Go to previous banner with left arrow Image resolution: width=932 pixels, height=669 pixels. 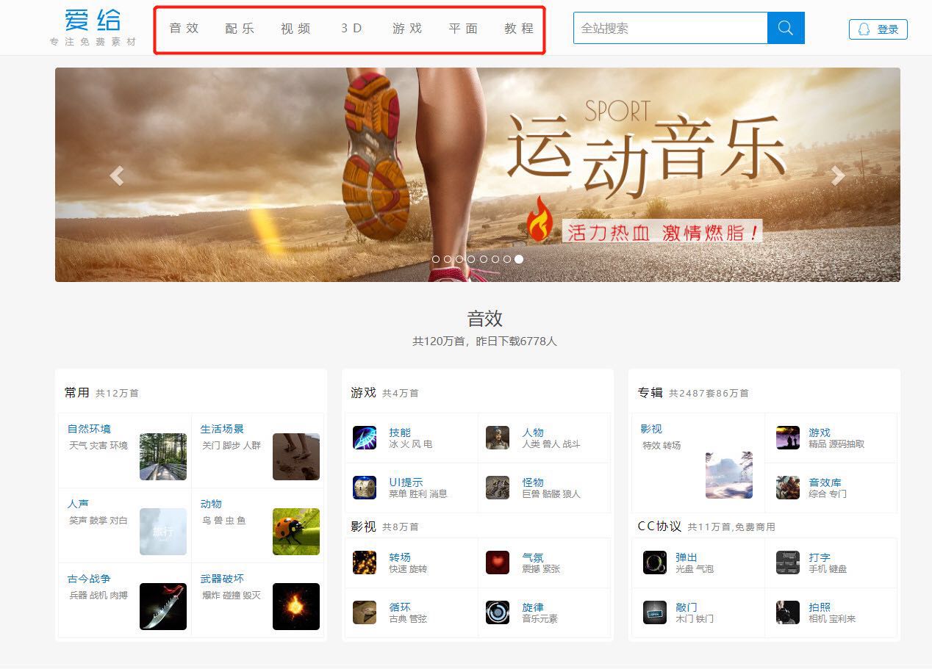click(116, 176)
